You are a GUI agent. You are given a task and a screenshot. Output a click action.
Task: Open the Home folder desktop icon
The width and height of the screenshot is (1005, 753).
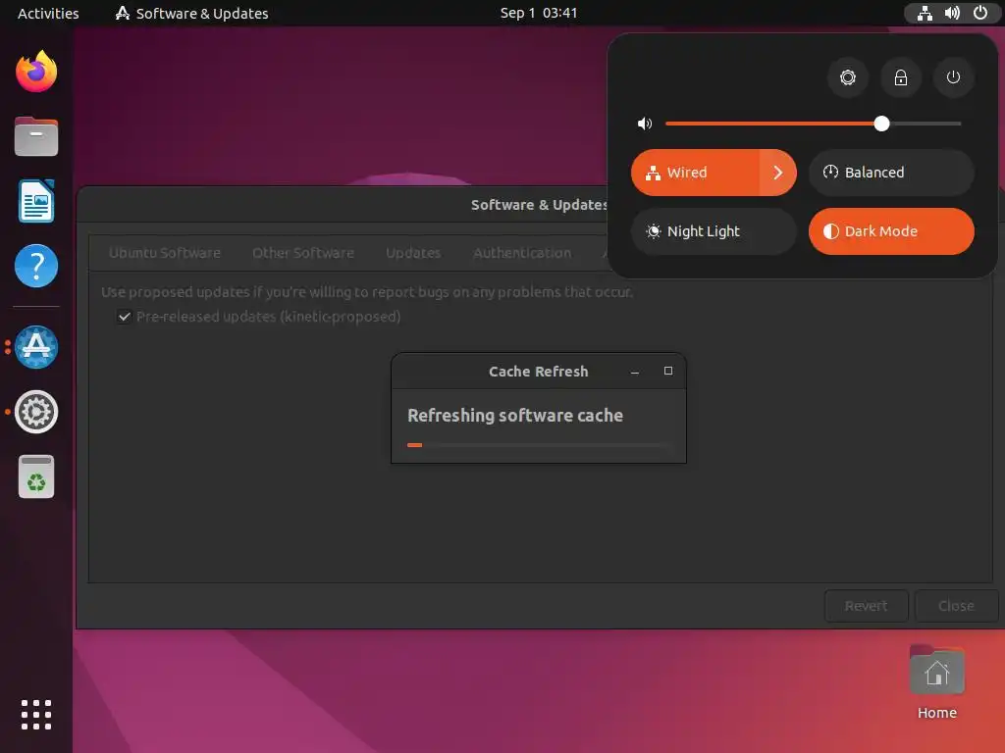point(936,682)
